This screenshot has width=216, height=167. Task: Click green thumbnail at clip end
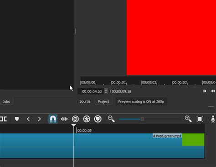pos(193,140)
